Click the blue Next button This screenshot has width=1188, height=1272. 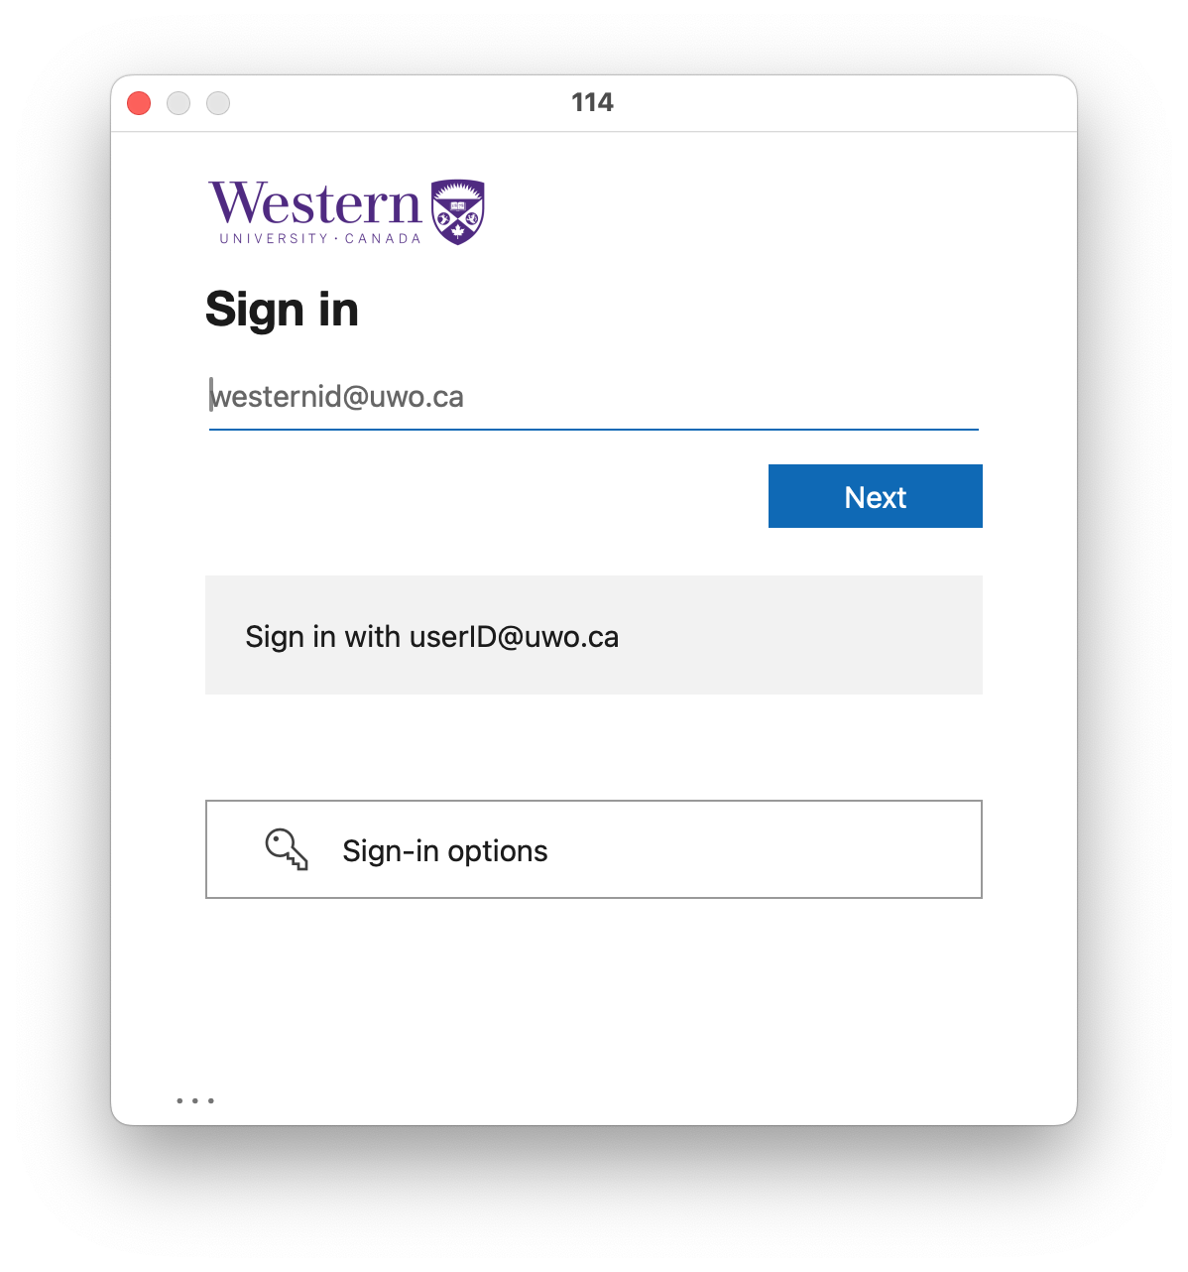click(x=875, y=496)
